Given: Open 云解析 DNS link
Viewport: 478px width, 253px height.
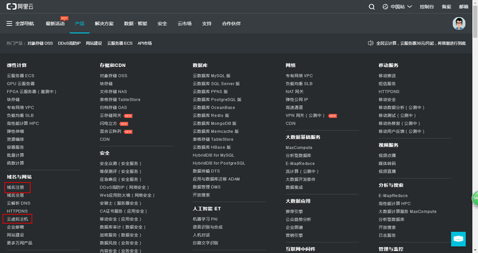Looking at the screenshot, I should [19, 203].
